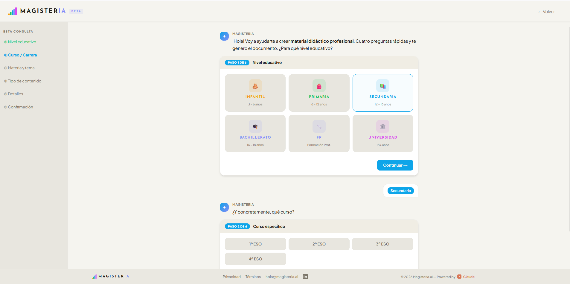Click the '© 2026 Magisteria.ai' footer text
Viewport: 570px width, 284px height.
(416, 277)
